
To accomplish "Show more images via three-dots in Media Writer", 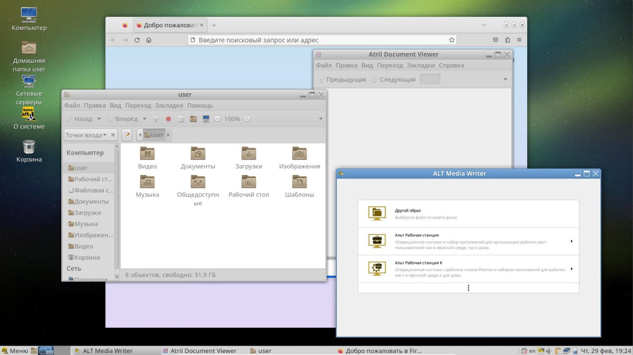I will pyautogui.click(x=468, y=288).
